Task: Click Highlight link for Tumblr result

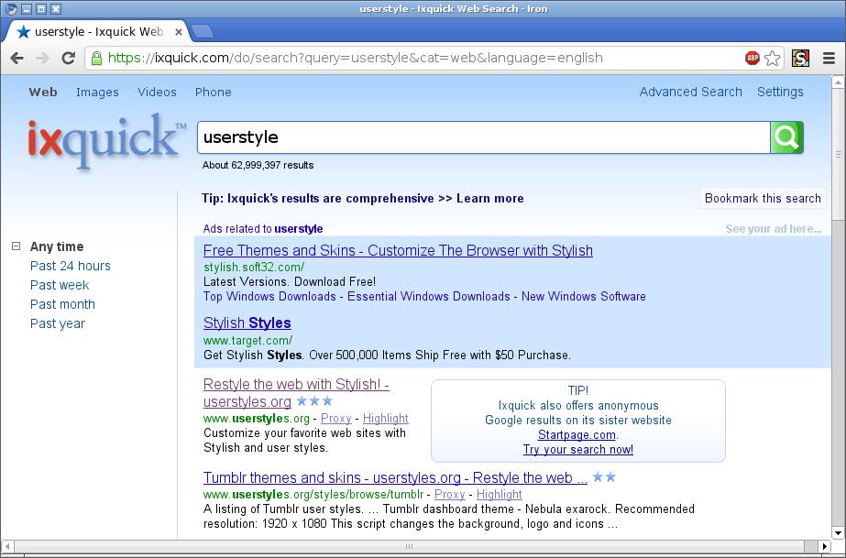Action: [499, 495]
